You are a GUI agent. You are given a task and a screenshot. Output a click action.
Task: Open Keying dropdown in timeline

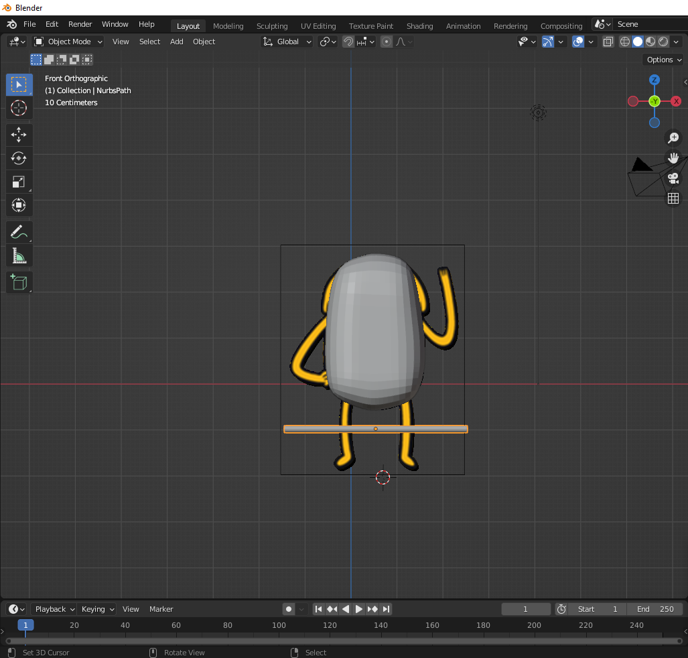(97, 609)
